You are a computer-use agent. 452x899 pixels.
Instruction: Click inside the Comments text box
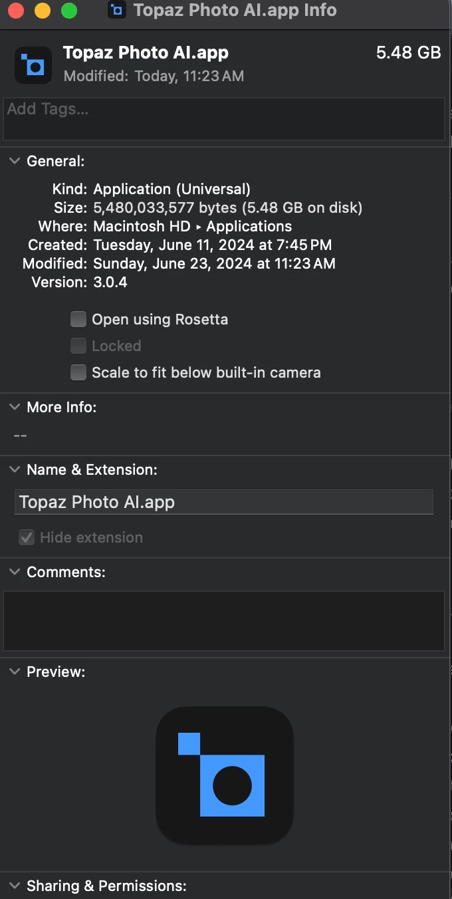[x=224, y=621]
